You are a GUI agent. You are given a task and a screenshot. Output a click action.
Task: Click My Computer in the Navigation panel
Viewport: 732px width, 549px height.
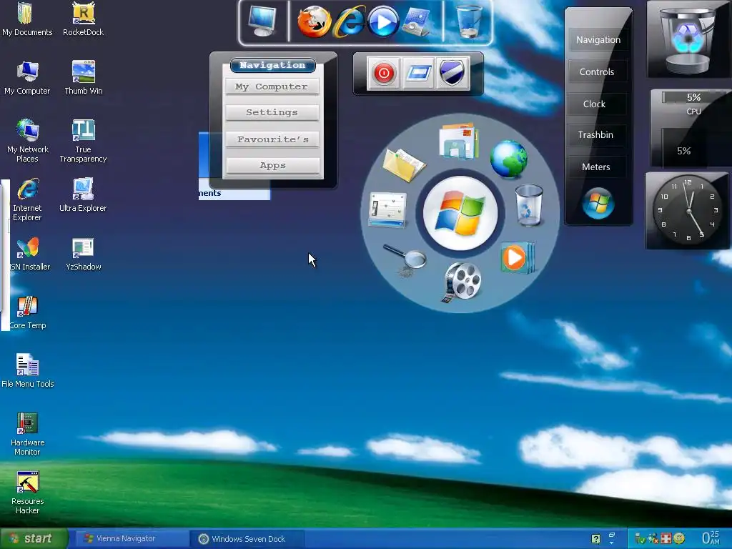(272, 86)
